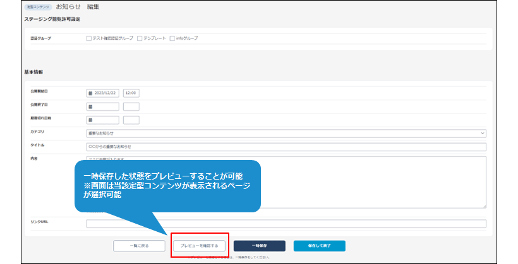The width and height of the screenshot is (518, 264).
Task: Click the 期限切れ日時 time field
Action: pos(131,120)
